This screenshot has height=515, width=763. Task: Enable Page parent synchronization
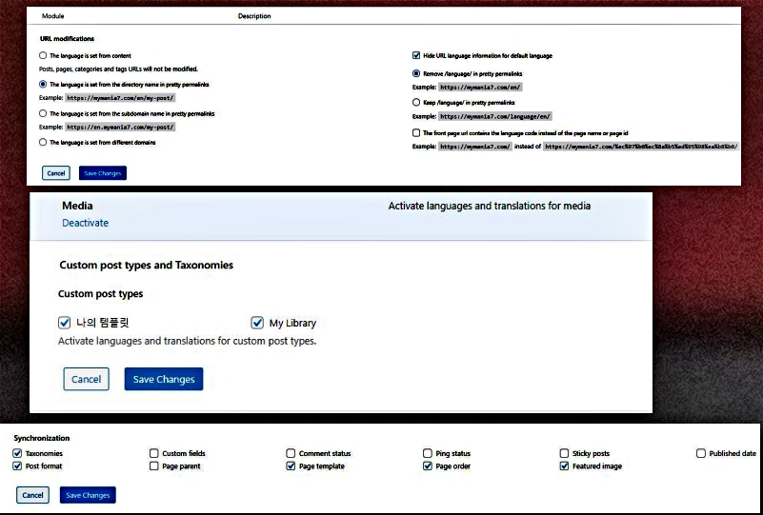click(154, 465)
